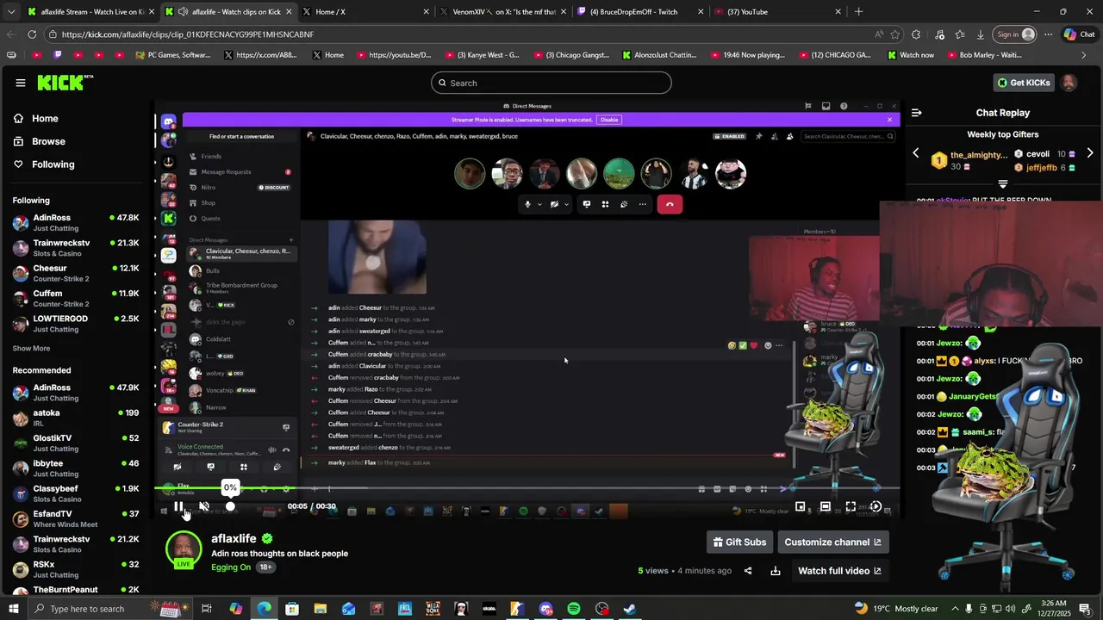The image size is (1103, 620).
Task: Share the clip with the share icon
Action: click(748, 571)
